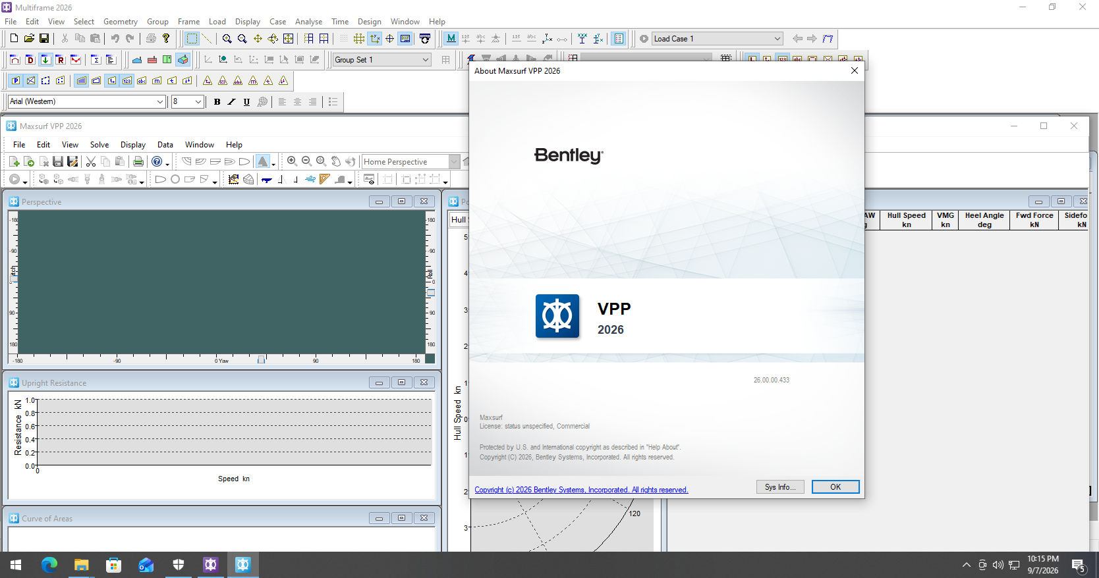This screenshot has height=578, width=1099.
Task: Click the yellow Help question mark icon
Action: 166,39
